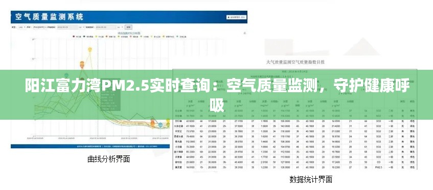The width and height of the screenshot is (433, 190).
Task: Click the orange data marker near chart's right end
Action: pos(152,123)
